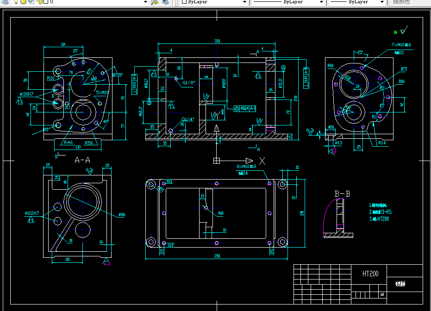Click the X axis marker in the drawing
Viewport: 431px width, 311px height.
tap(262, 161)
